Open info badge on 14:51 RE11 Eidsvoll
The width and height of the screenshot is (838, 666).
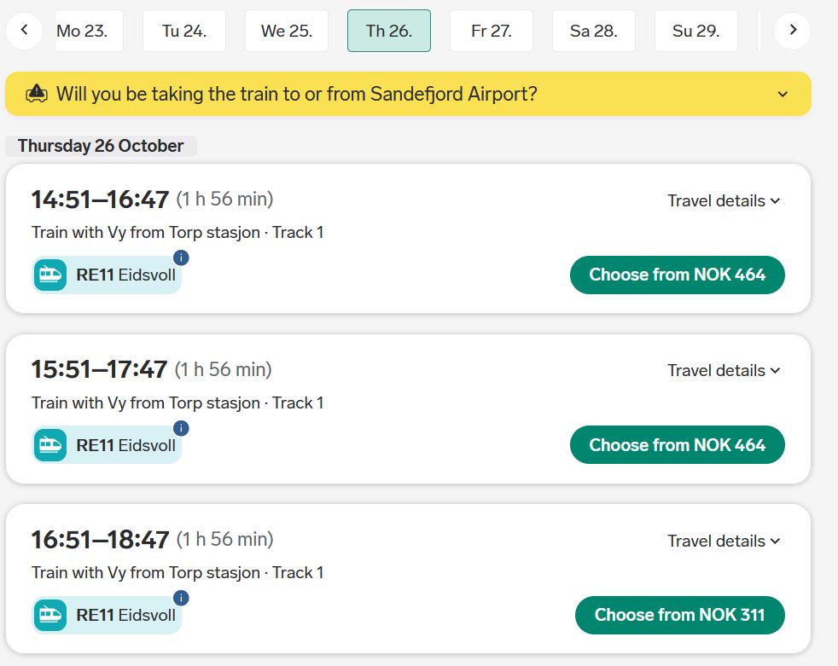coord(181,258)
